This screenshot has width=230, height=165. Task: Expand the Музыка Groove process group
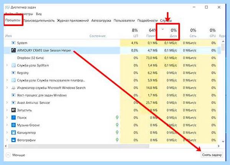[x=7, y=125]
